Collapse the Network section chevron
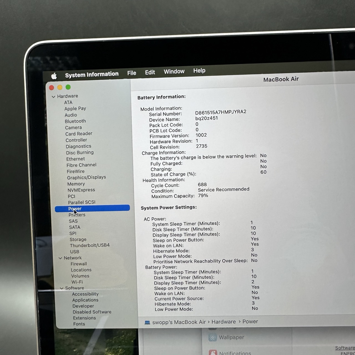Viewport: 355px width, 355px height. (60, 258)
